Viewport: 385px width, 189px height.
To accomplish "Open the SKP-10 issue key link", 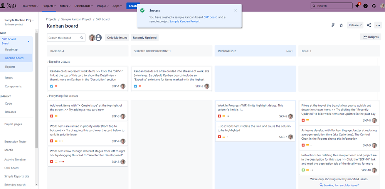I will point(366,170).
